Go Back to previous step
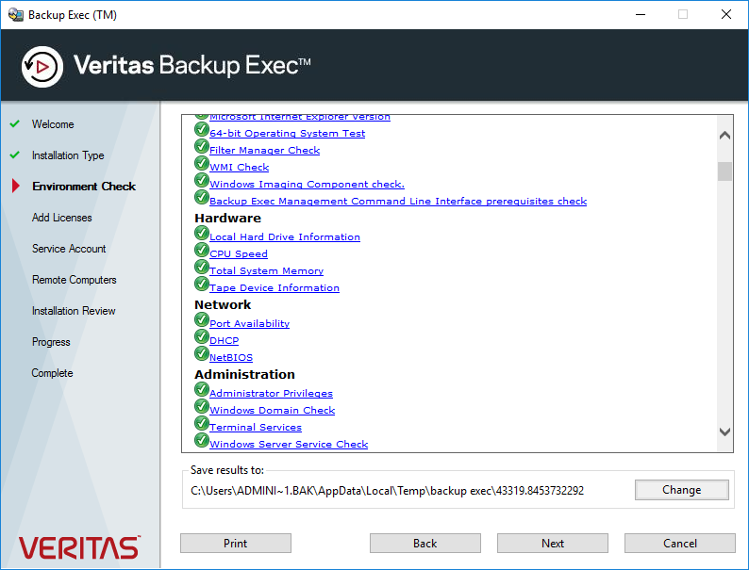 pyautogui.click(x=425, y=544)
